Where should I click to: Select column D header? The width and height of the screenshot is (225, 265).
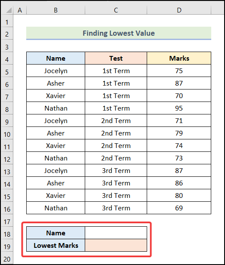click(x=179, y=10)
